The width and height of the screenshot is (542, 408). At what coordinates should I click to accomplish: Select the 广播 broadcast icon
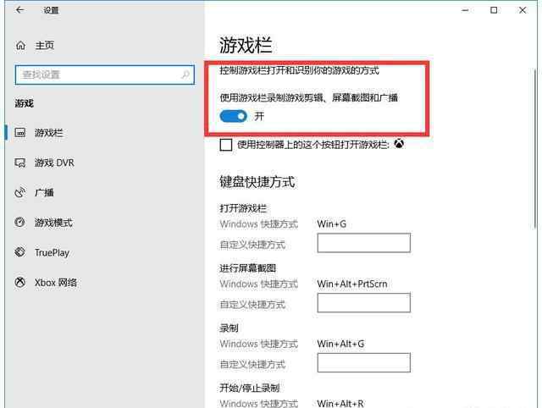coord(20,192)
